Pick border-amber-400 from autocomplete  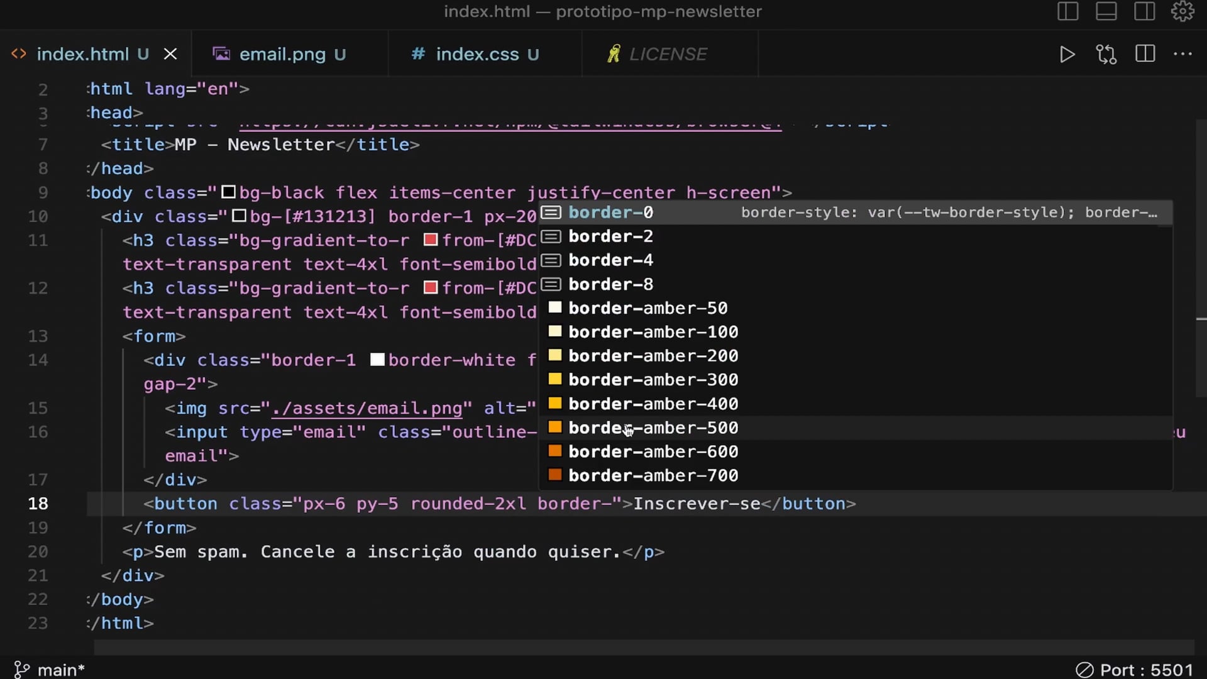[856, 404]
